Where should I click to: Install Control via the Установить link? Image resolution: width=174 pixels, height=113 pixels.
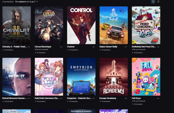73,50
